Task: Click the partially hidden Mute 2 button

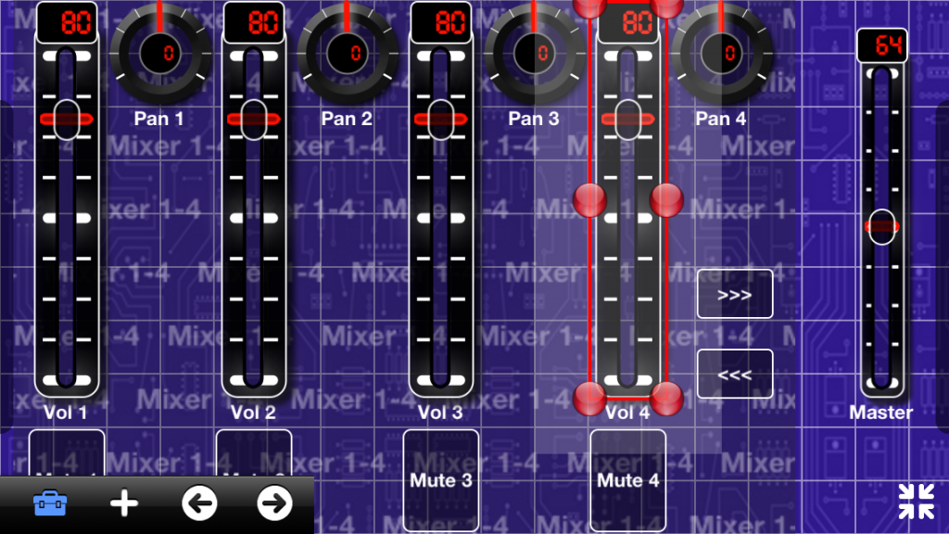Action: click(254, 452)
